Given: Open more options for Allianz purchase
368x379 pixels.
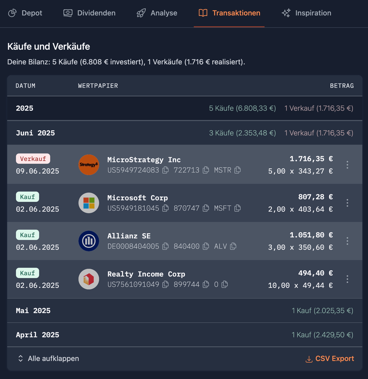Looking at the screenshot, I should [347, 241].
